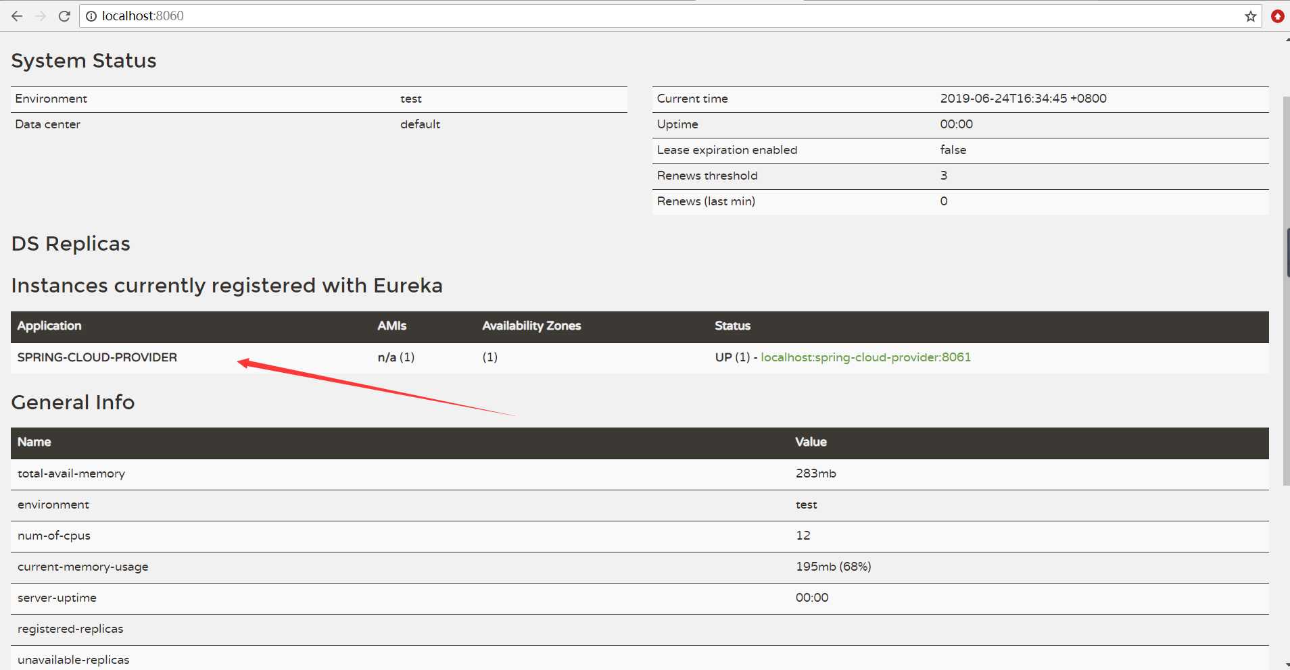The height and width of the screenshot is (670, 1290).
Task: Select the environment row name in General Info
Action: pyautogui.click(x=53, y=505)
